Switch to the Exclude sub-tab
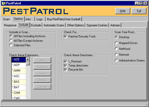Viewport: 149px width, 107px height. click(x=36, y=25)
